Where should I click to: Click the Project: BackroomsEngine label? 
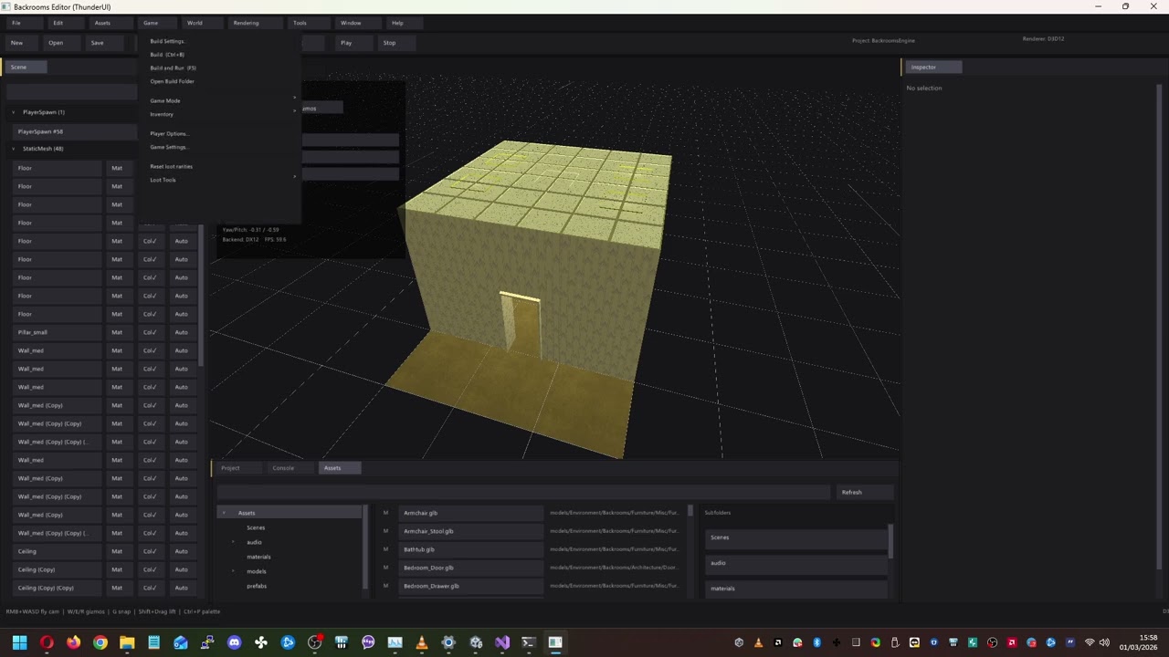[x=883, y=40]
